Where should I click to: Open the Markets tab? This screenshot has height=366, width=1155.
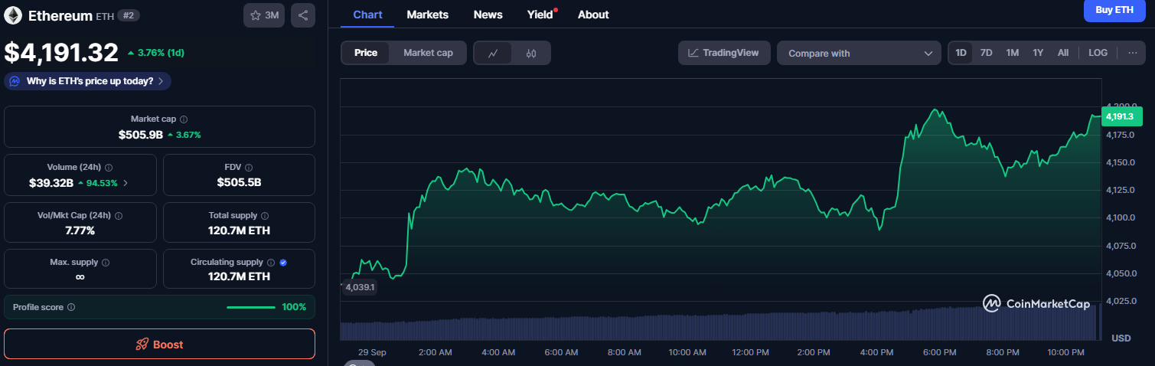tap(428, 15)
